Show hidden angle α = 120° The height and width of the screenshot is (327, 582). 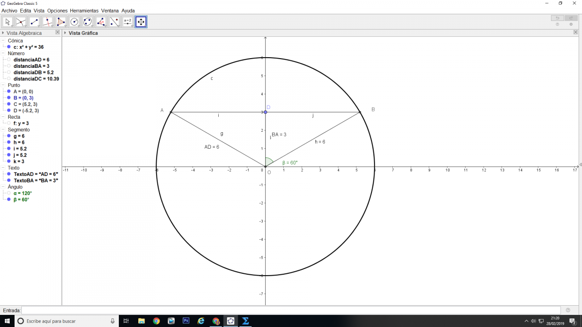[9, 193]
